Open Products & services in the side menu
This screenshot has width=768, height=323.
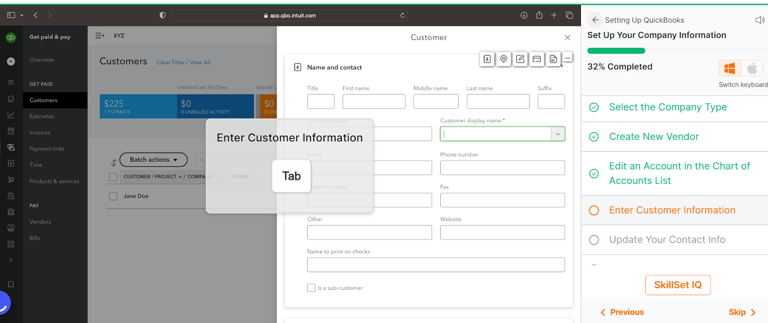(54, 181)
